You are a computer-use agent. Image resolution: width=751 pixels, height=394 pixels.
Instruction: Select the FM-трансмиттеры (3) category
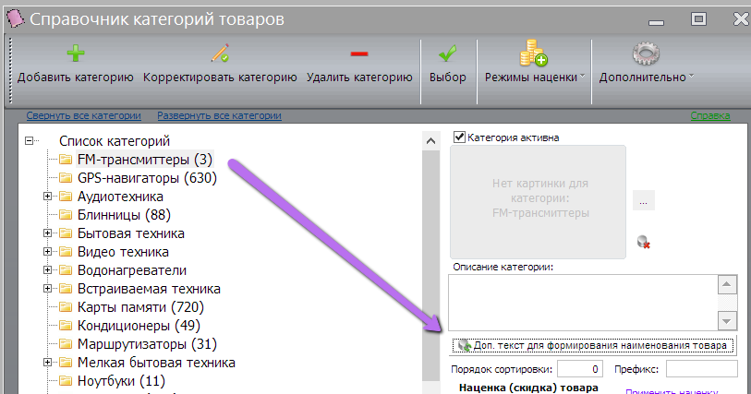point(145,160)
